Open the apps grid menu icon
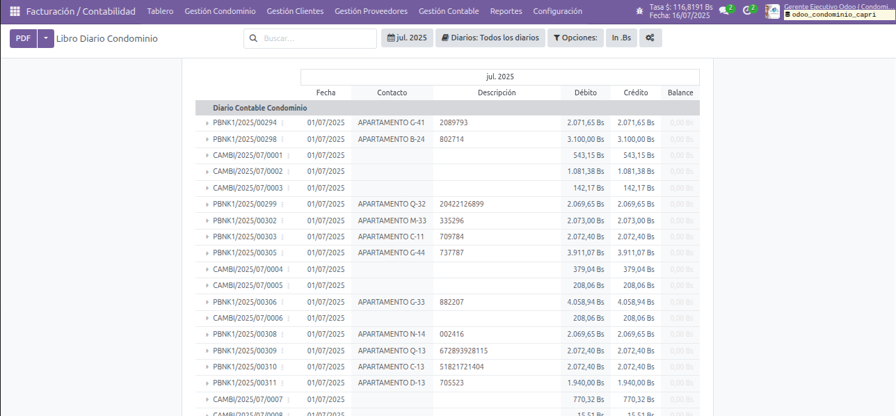The width and height of the screenshot is (896, 416). [x=15, y=11]
